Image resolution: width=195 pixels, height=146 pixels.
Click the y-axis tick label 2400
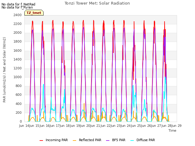click(x=18, y=15)
